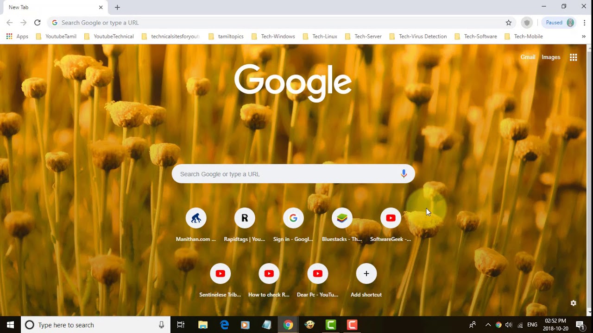Viewport: 593px width, 333px height.
Task: Open the Action Center notifications icon
Action: click(x=580, y=325)
